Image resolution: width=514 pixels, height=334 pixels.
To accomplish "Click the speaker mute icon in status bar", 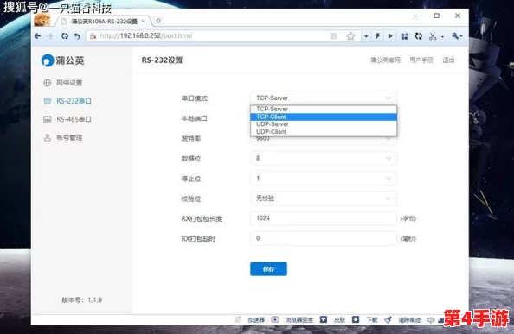I will click(x=430, y=320).
